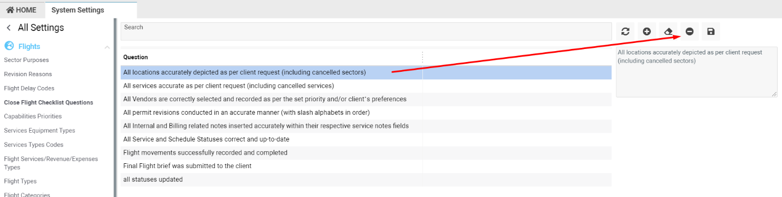Click the Flights globe icon
The height and width of the screenshot is (197, 782).
pyautogui.click(x=9, y=46)
